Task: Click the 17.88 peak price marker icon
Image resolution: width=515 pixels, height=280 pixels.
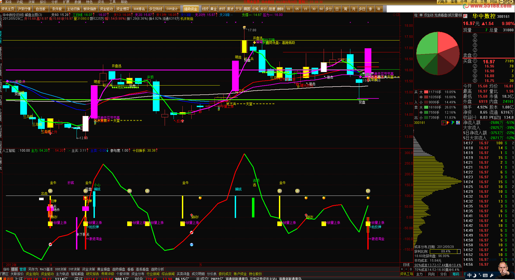Action: click(x=244, y=28)
